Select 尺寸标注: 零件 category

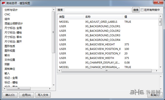[13, 37]
